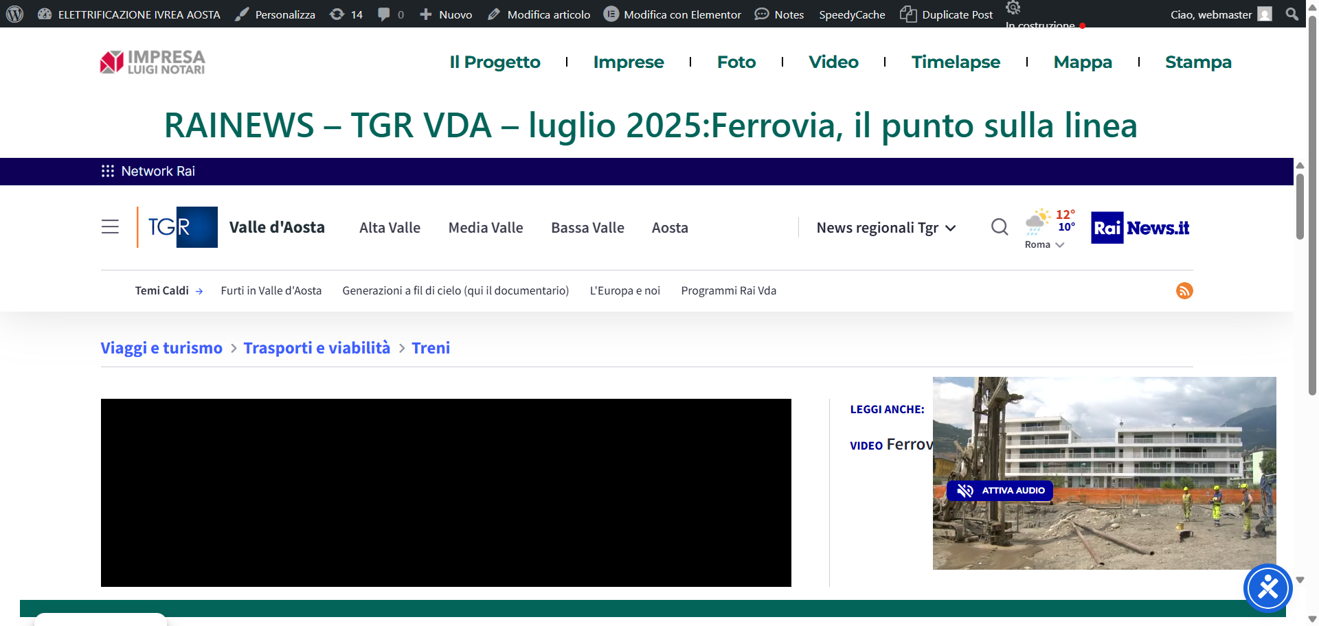
Task: Click the Network Rai grid icon
Action: (108, 171)
